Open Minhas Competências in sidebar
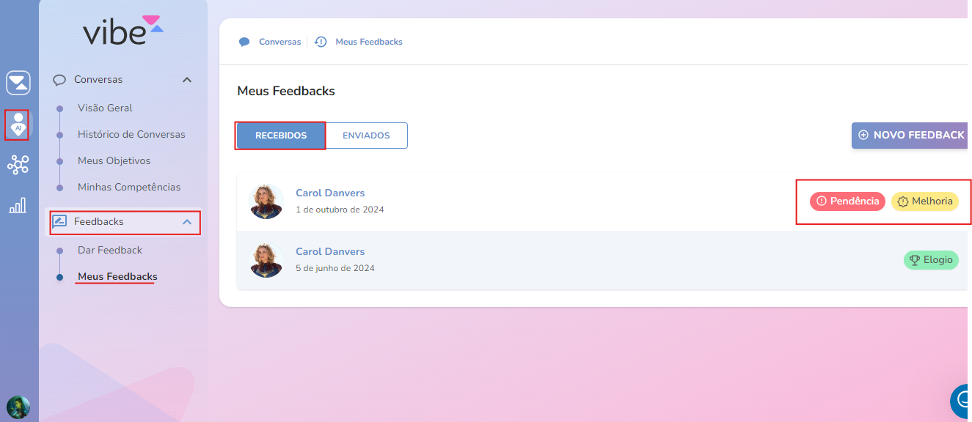972x422 pixels. click(129, 187)
